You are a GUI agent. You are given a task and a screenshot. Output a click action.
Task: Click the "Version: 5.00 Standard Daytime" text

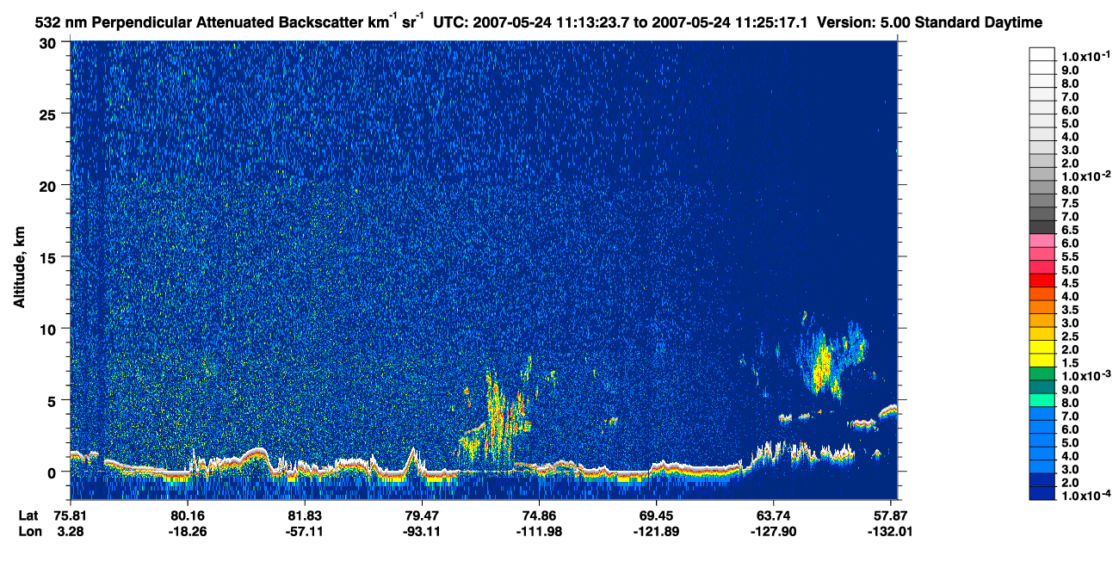coord(930,22)
